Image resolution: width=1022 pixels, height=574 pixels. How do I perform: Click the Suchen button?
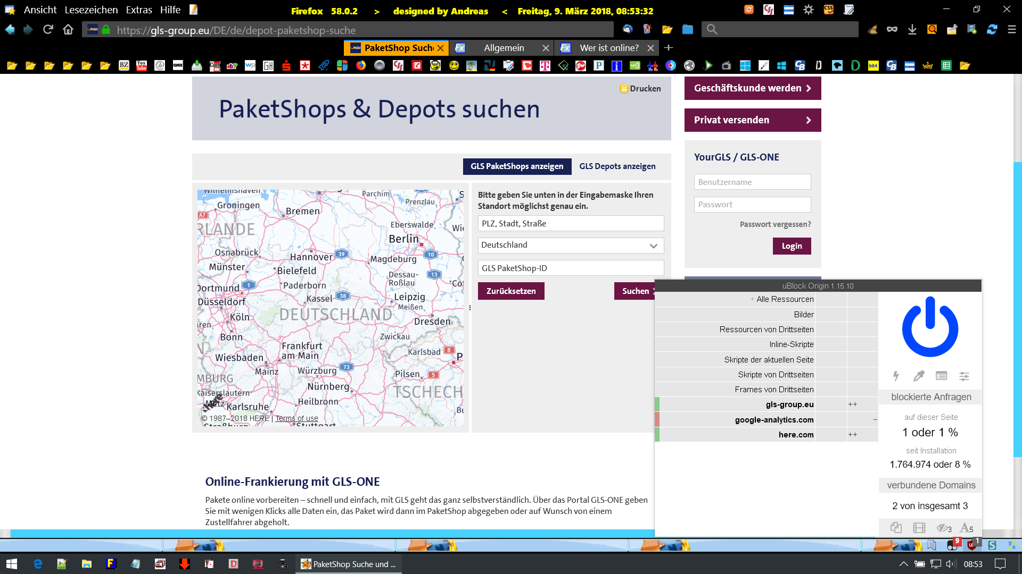(635, 291)
